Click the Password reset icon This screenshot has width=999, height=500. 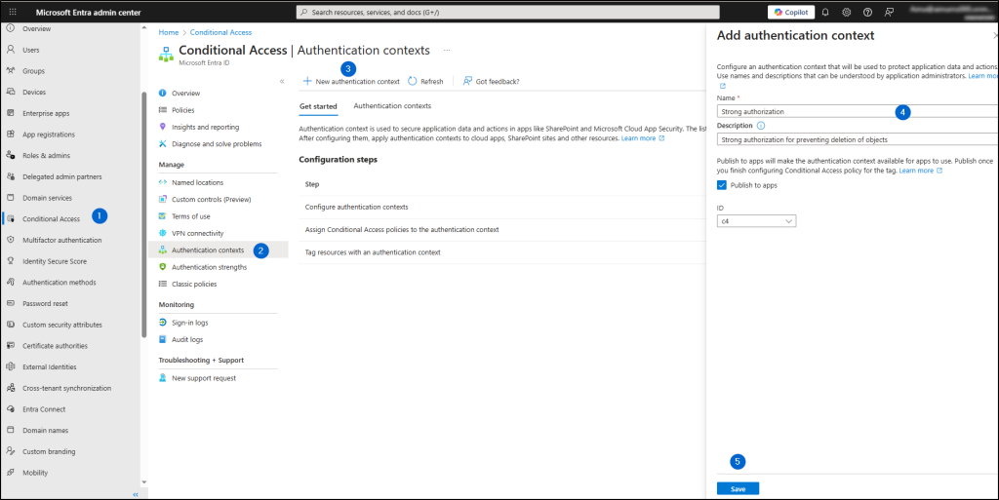pos(10,303)
